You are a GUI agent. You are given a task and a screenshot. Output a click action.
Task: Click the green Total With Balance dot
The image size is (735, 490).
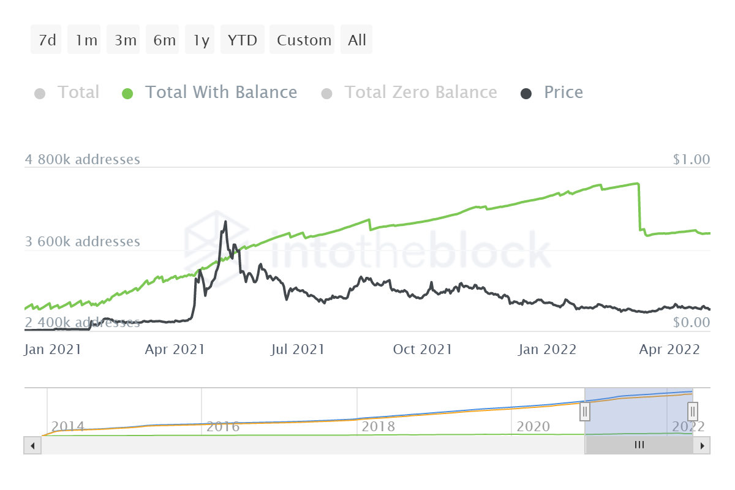click(127, 94)
